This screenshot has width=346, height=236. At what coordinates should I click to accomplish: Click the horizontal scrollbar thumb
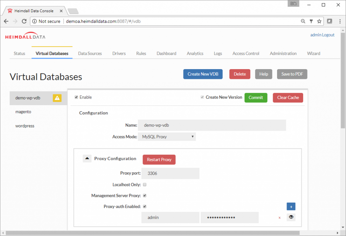(x=152, y=233)
